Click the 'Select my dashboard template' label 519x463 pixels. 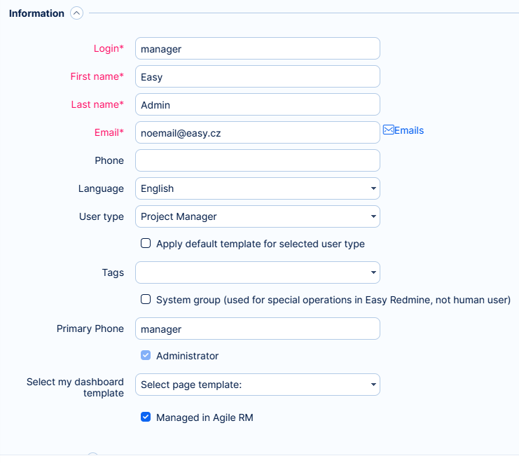75,387
